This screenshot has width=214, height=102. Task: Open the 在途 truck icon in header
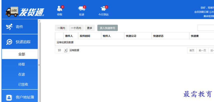coord(81,9)
